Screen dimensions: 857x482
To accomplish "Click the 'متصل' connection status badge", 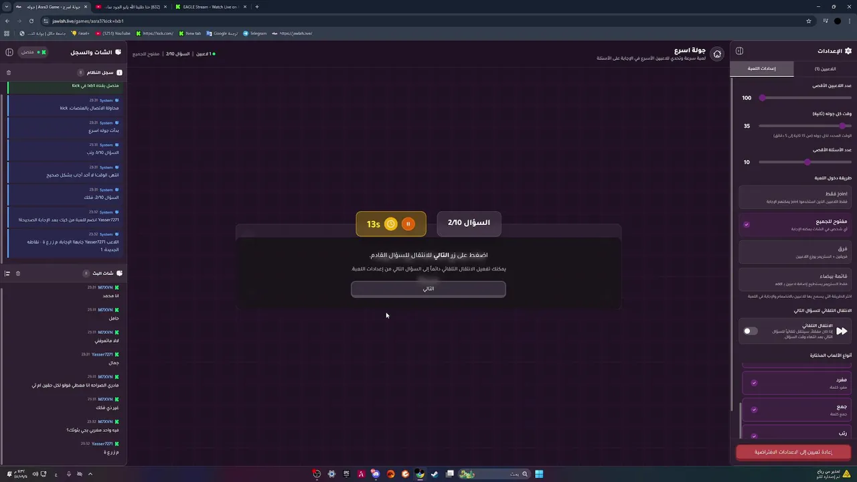I will pos(33,52).
